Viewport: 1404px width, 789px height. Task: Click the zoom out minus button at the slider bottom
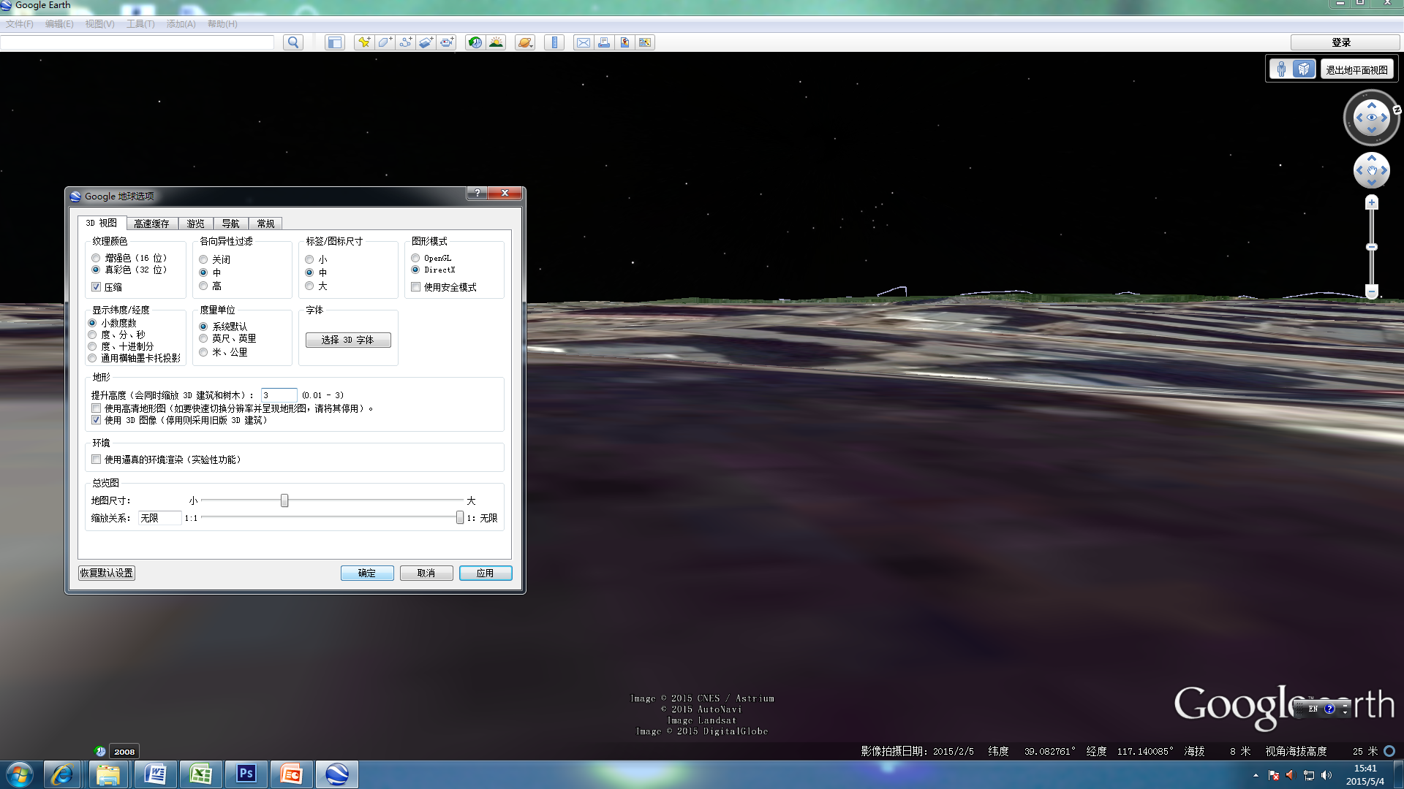click(1372, 291)
